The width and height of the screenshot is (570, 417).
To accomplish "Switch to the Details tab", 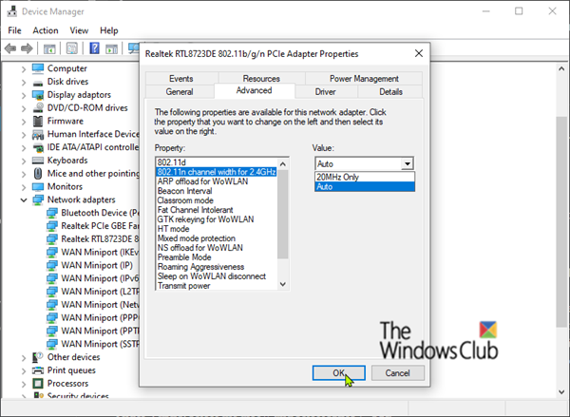I will 390,91.
